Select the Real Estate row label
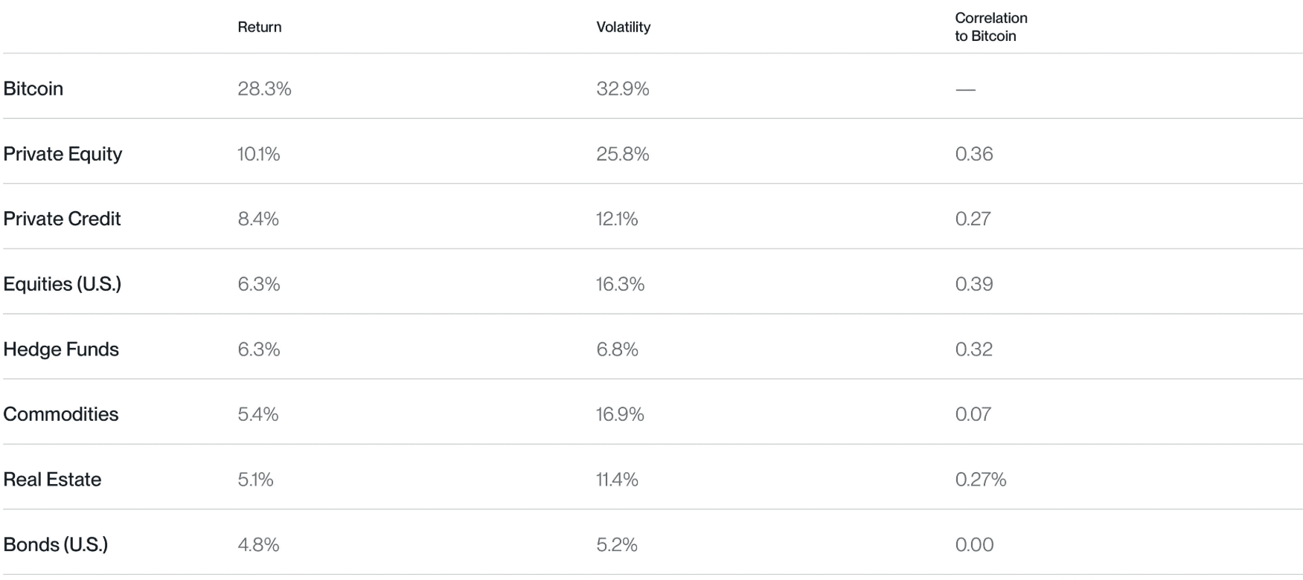Screen dimensions: 1303x580 (x=52, y=479)
